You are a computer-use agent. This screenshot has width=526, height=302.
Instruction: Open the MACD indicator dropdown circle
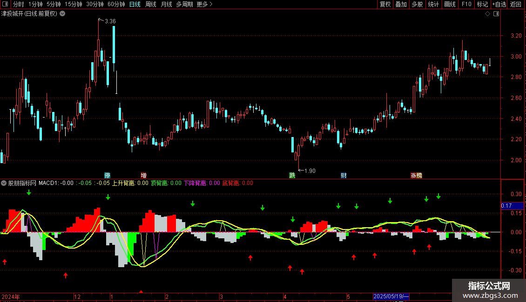point(4,183)
